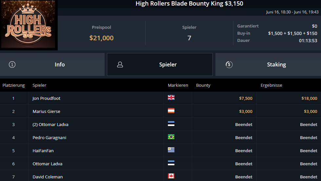Click the player silhouette icon
This screenshot has height=181, width=321.
[120, 64]
